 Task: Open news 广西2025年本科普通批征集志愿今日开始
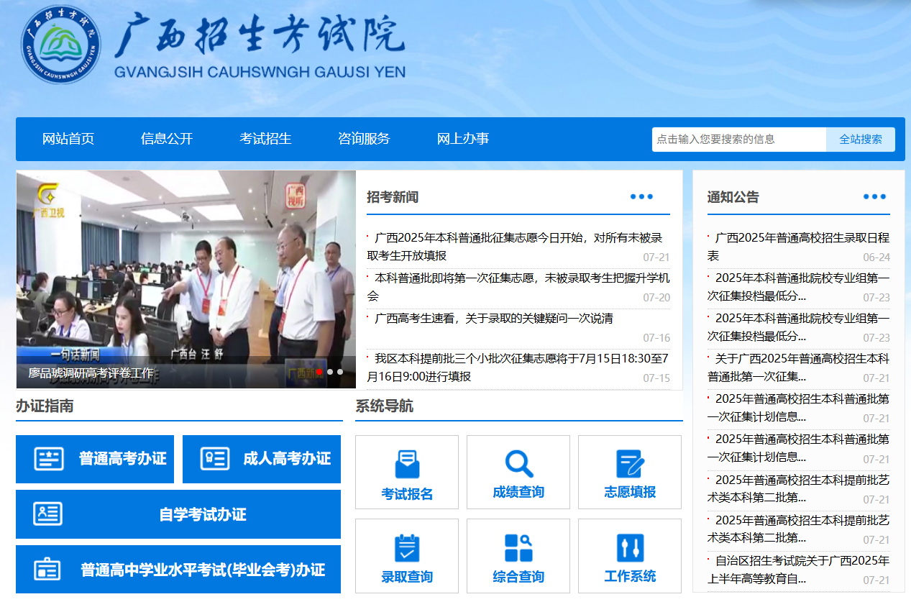point(515,247)
